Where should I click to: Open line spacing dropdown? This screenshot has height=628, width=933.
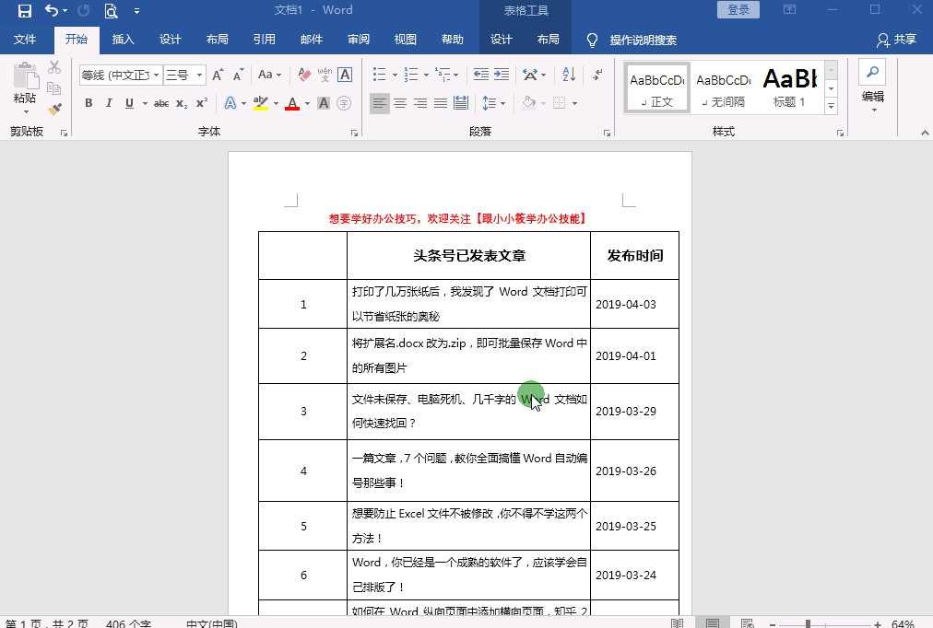493,103
